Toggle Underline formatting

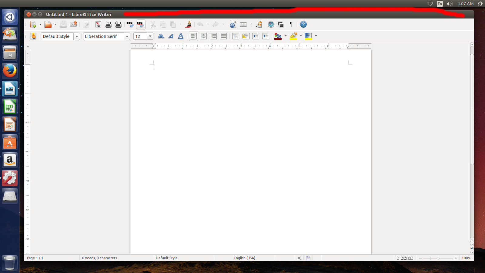181,36
